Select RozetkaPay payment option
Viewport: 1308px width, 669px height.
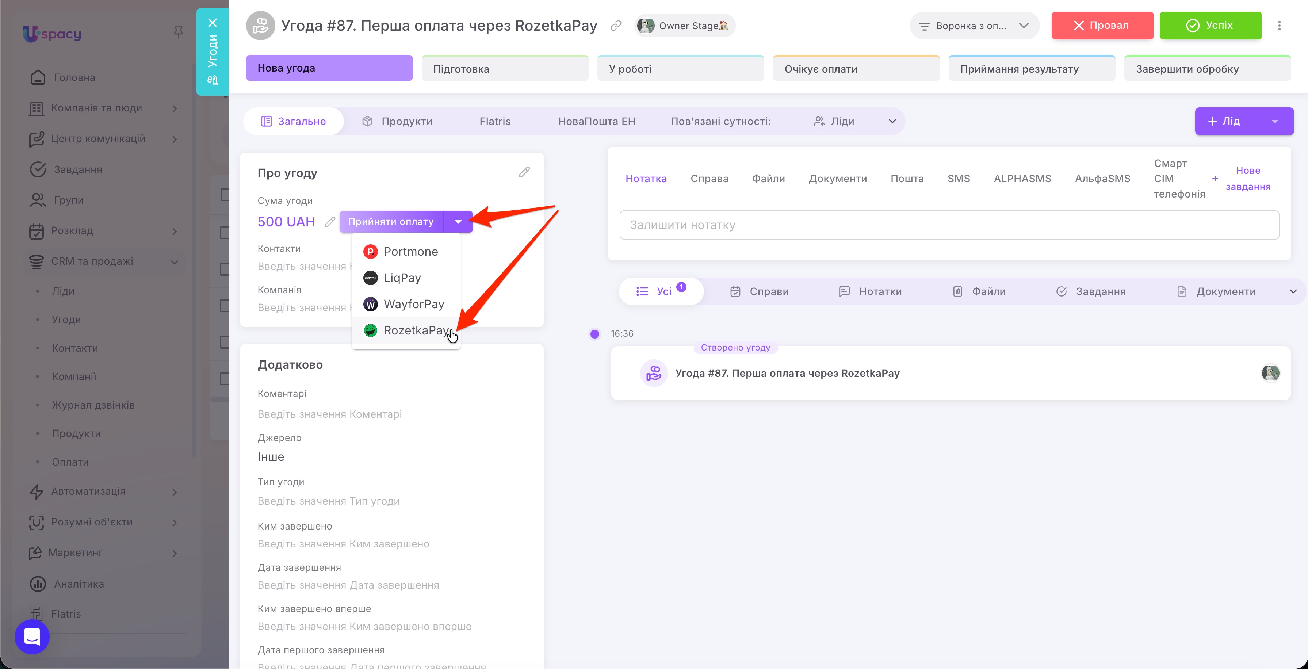pos(406,330)
